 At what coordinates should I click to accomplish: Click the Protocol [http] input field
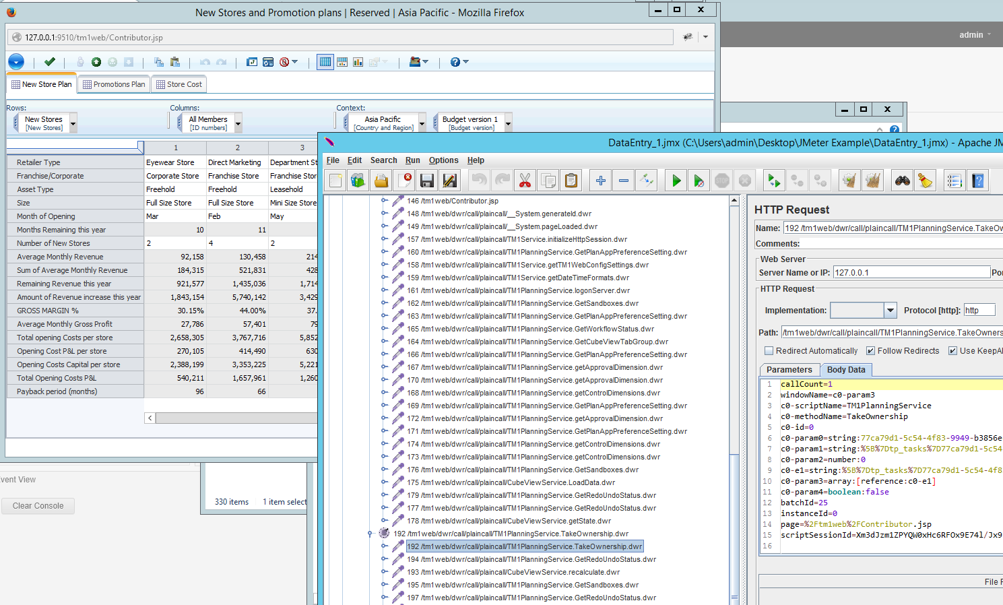point(979,311)
